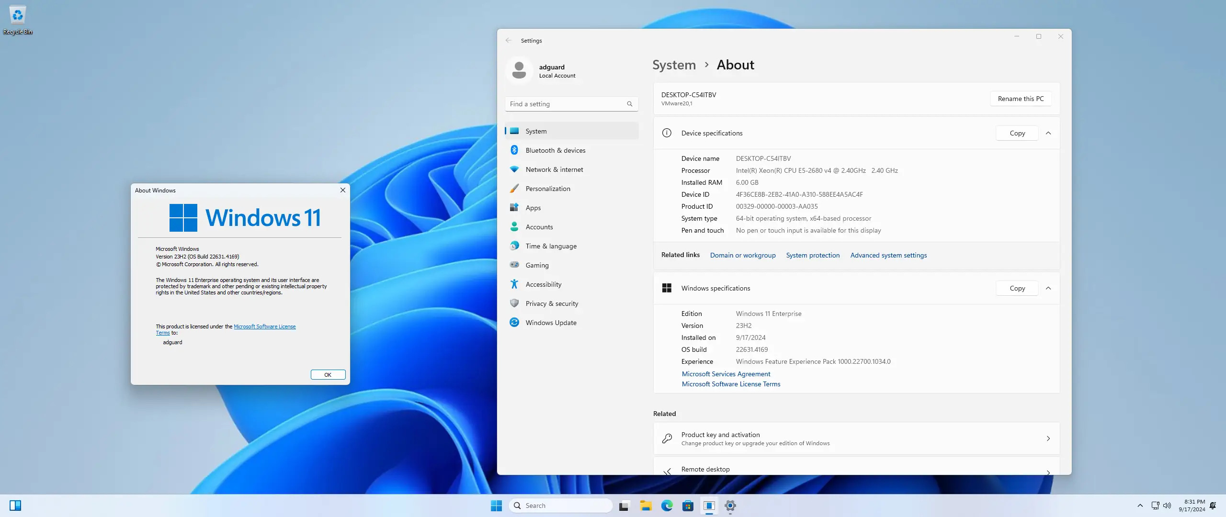Click the Settings back arrow
This screenshot has height=517, width=1226.
click(509, 40)
